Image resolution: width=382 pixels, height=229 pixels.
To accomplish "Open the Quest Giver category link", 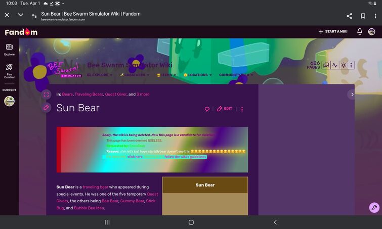I will pyautogui.click(x=116, y=94).
